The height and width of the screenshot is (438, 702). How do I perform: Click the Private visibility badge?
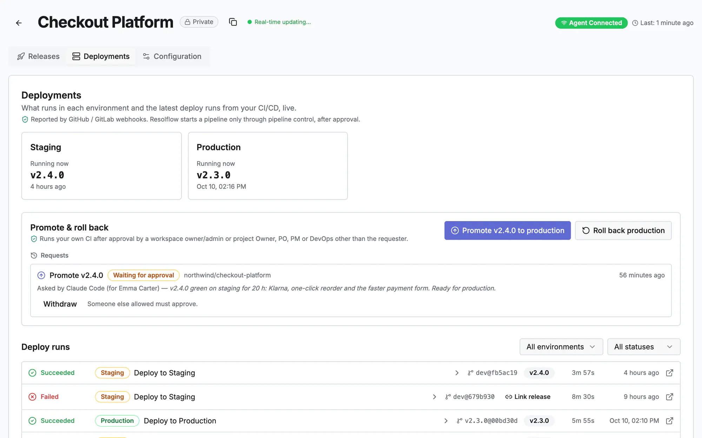(x=199, y=22)
